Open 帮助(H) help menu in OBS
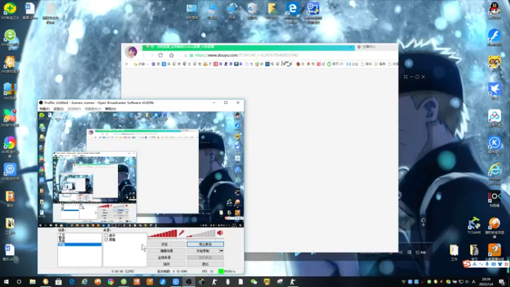The image size is (510, 287). [x=110, y=108]
